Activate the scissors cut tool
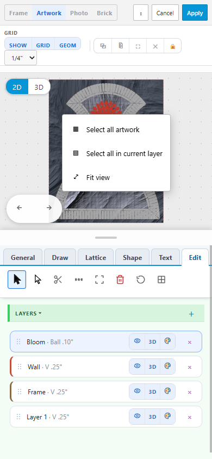 58,280
